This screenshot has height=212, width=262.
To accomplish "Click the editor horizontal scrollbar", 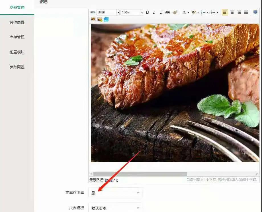I will click(x=140, y=174).
